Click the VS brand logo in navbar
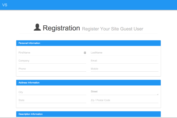The image size is (177, 118). [x=5, y=5]
